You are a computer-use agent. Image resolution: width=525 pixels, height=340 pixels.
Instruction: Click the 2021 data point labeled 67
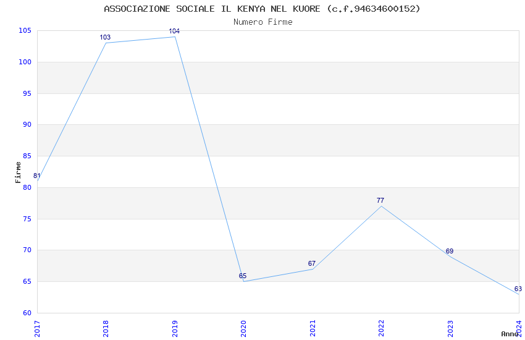click(312, 263)
